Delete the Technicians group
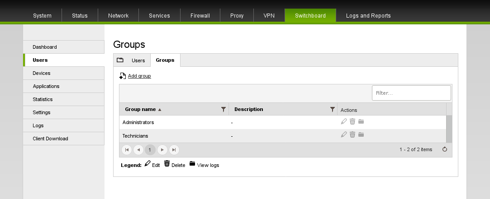 (x=352, y=134)
